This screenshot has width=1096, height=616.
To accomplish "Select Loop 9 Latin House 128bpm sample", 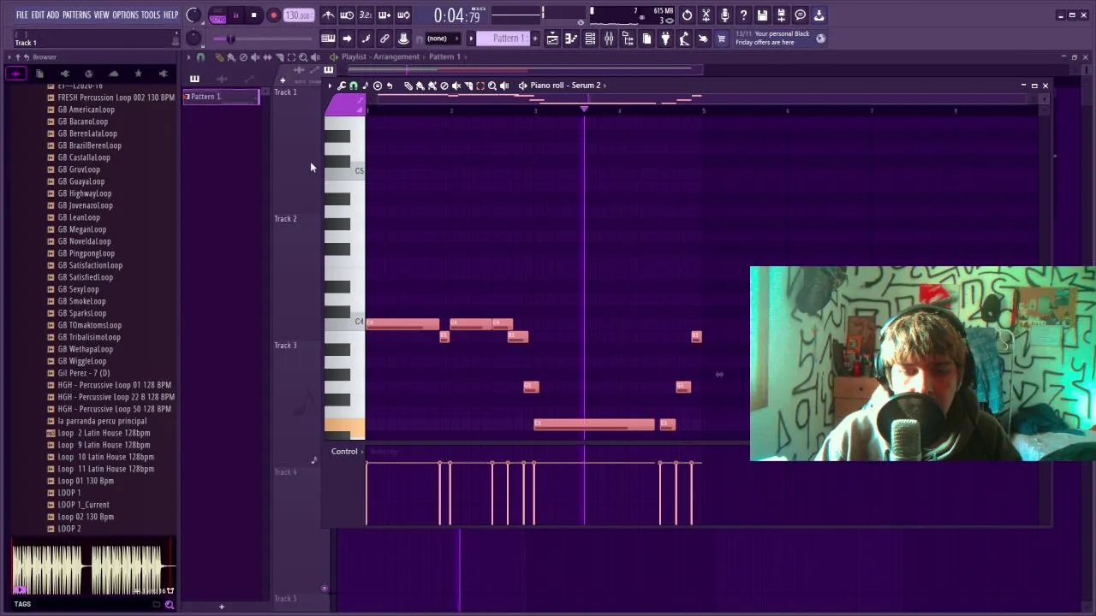I will point(104,445).
